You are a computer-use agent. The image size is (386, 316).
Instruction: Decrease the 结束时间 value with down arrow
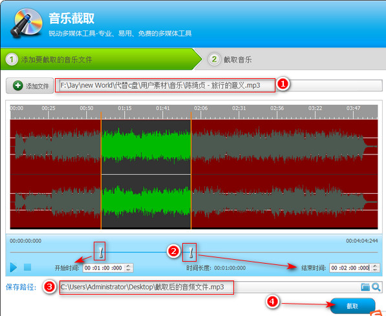(375, 269)
